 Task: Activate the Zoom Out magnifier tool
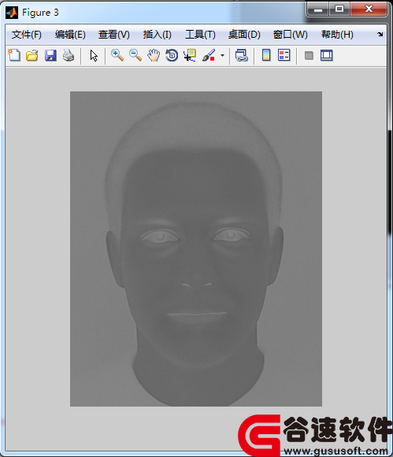[135, 55]
